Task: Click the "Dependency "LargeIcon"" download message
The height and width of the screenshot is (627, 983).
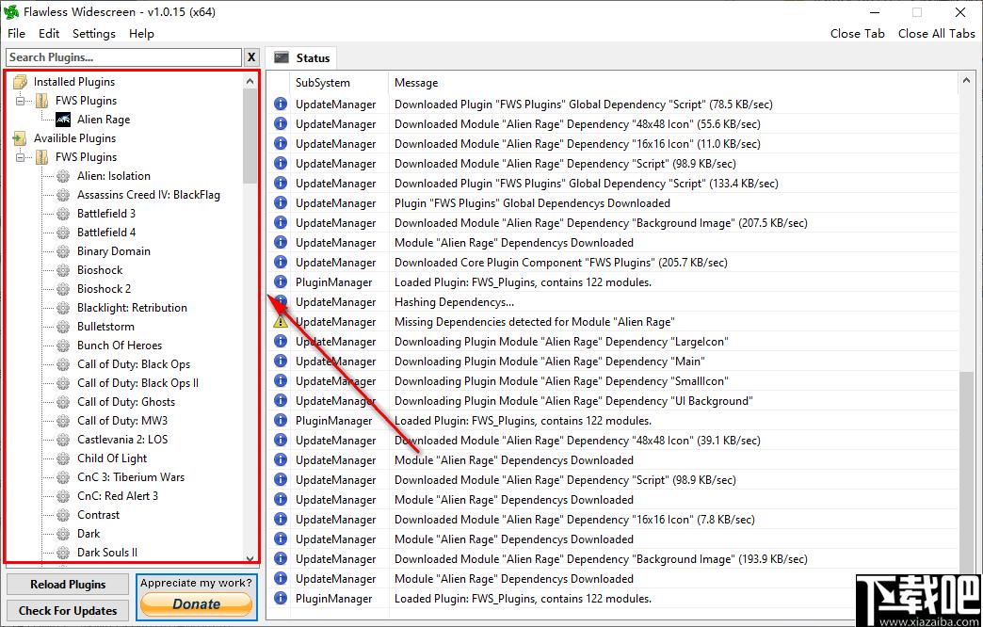Action: coord(561,341)
